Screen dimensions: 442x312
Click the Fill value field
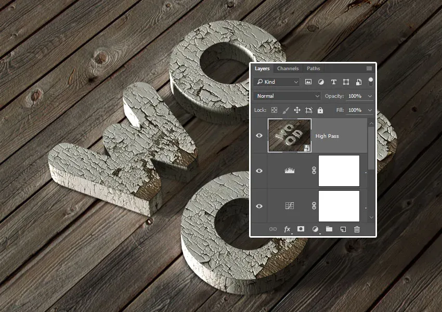tap(355, 110)
